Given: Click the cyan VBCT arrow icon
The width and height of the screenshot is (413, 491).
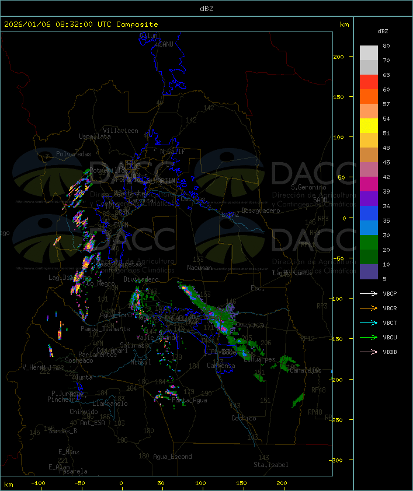Looking at the screenshot, I should (x=369, y=323).
